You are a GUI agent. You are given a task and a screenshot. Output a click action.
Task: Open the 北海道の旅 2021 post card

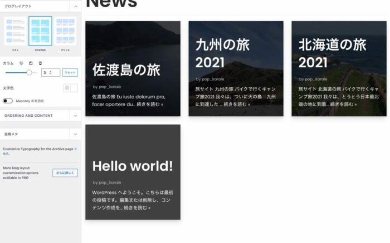[338, 68]
